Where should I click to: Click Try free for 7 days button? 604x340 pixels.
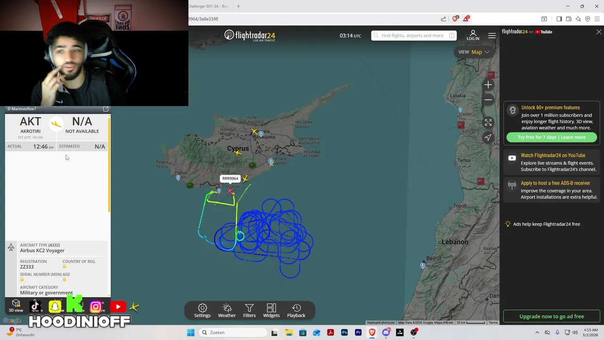(x=552, y=137)
